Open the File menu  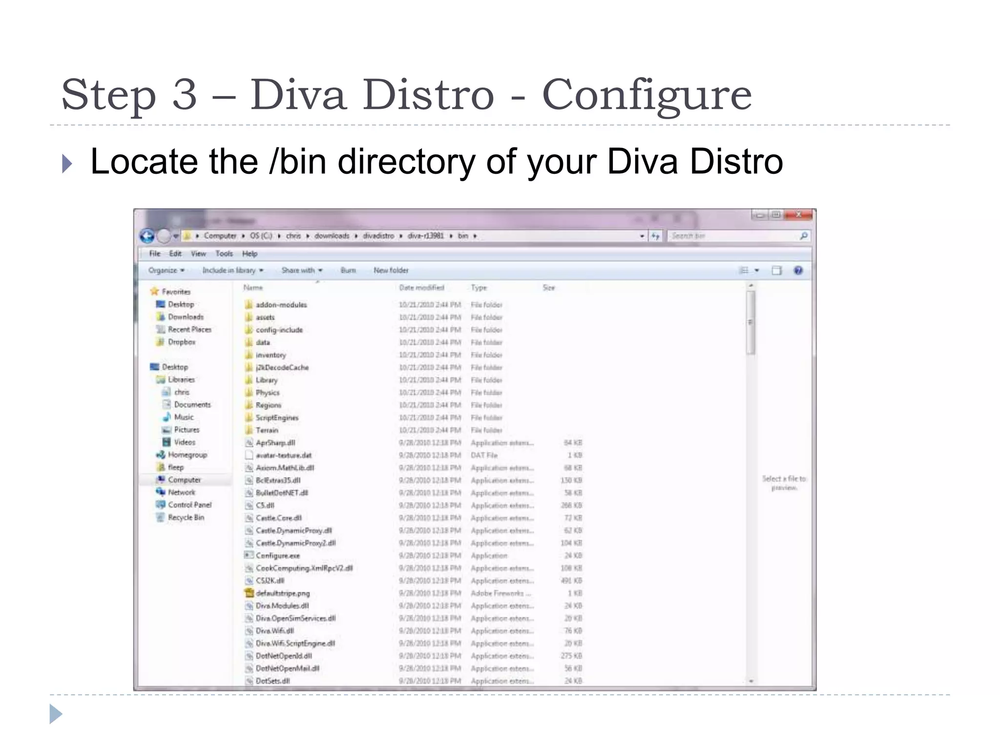coord(155,253)
